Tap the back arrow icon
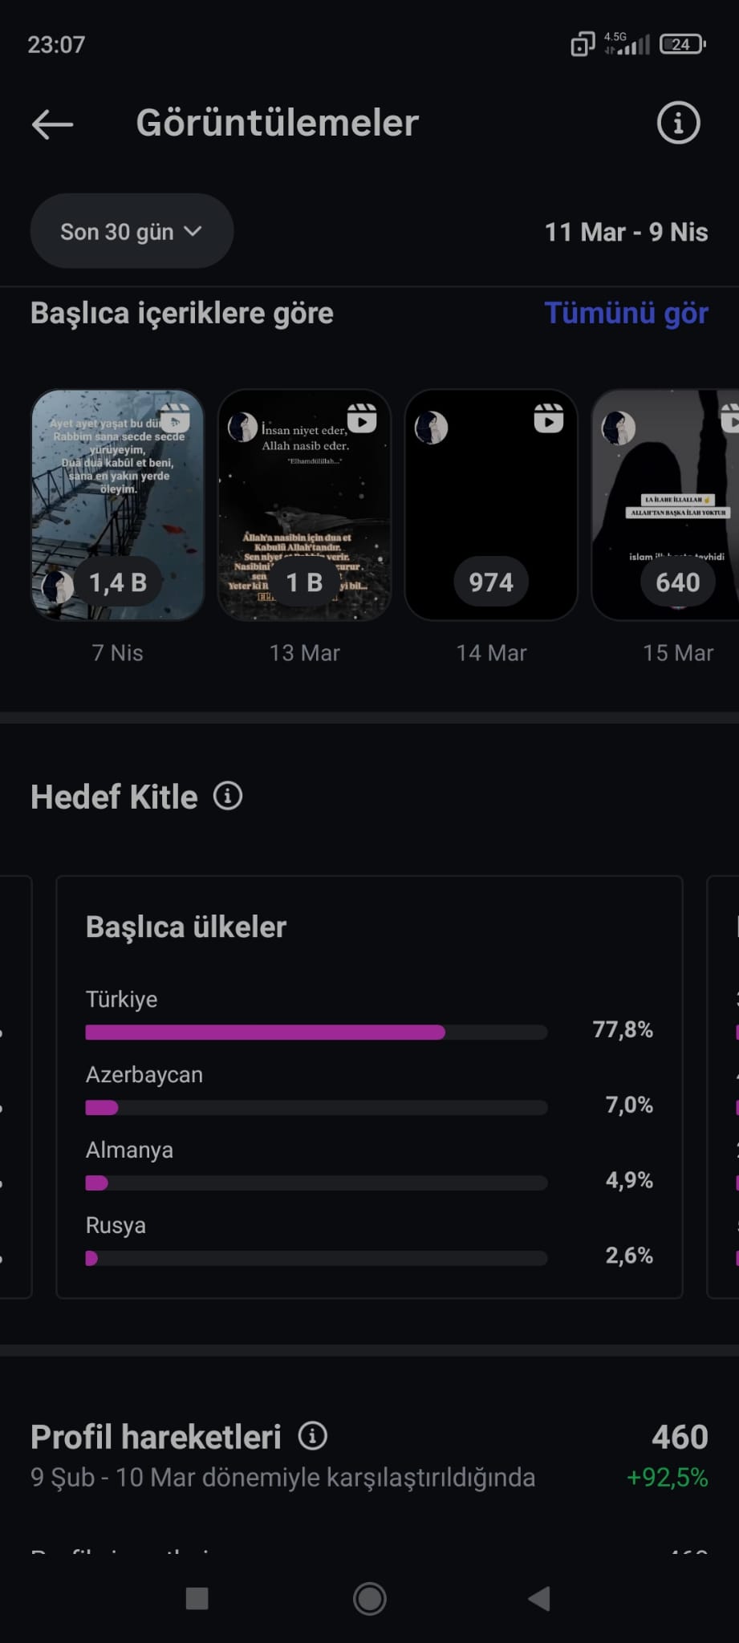This screenshot has width=739, height=1643. (x=52, y=124)
